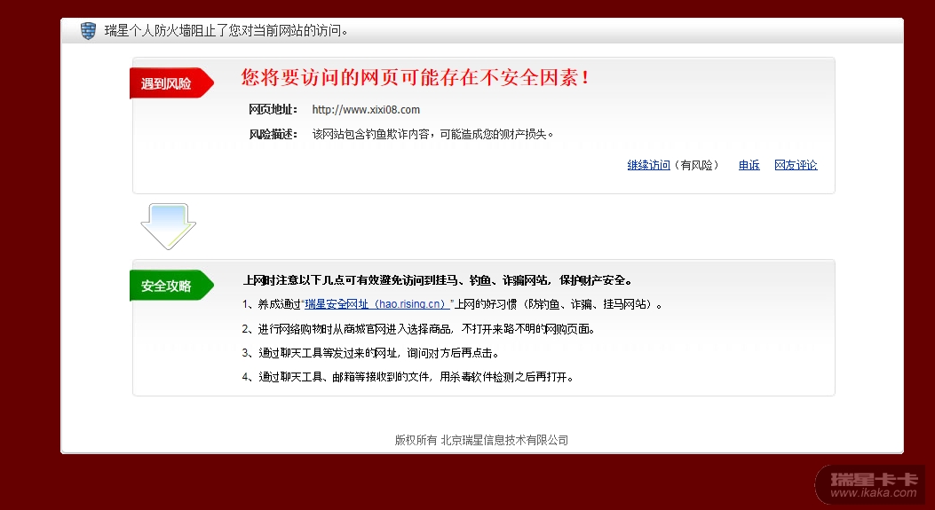
Task: Click tip 3 about 通过聊天工具等发过来的网址
Action: [x=370, y=353]
